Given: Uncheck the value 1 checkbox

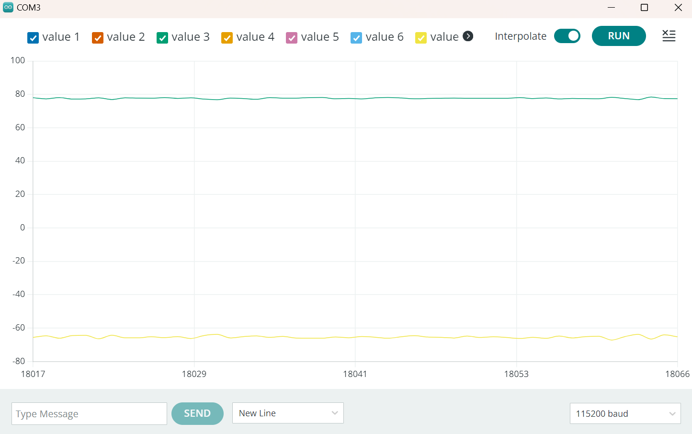Looking at the screenshot, I should [33, 38].
